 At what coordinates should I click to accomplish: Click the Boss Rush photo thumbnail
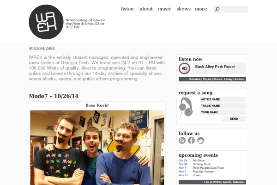point(97,148)
